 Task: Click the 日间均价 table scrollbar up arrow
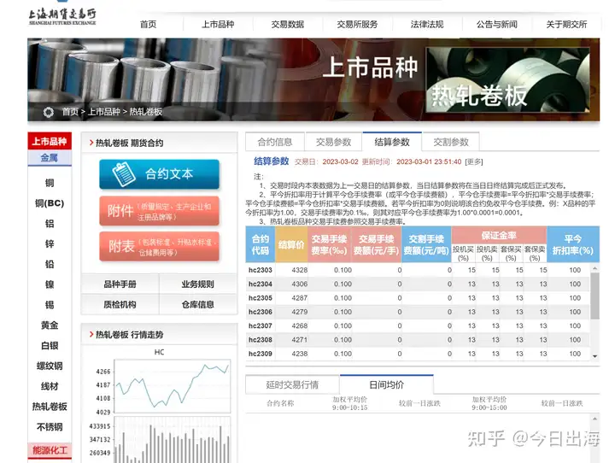coord(594,419)
